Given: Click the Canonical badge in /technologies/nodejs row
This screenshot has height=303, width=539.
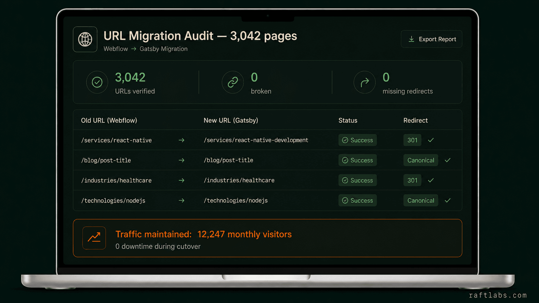Looking at the screenshot, I should coord(421,200).
